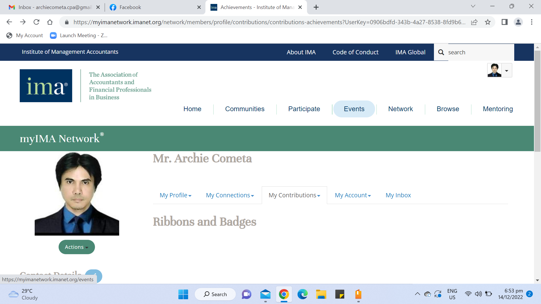Image resolution: width=541 pixels, height=304 pixels.
Task: Close the Facebook tab
Action: 199,7
